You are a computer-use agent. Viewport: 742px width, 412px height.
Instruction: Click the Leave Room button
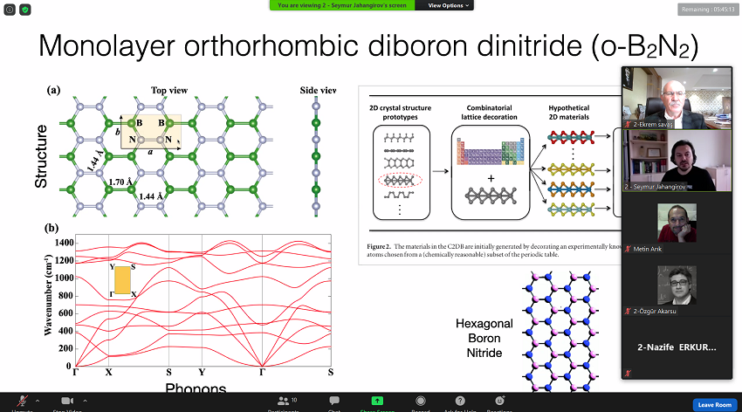point(715,405)
